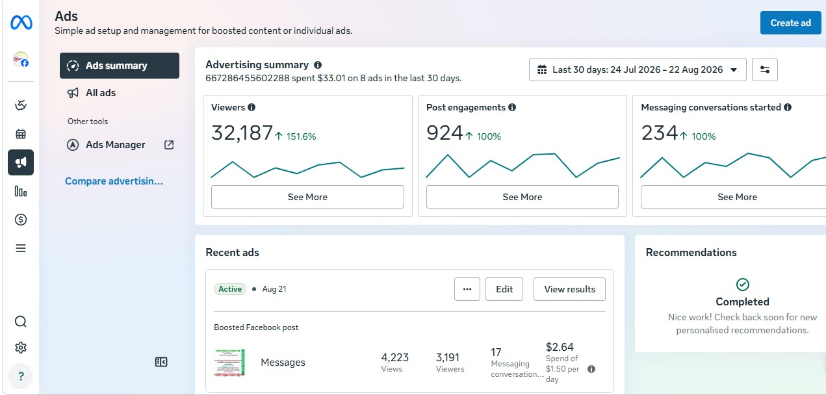This screenshot has width=826, height=395.
Task: Open the Planner calendar icon in sidebar
Action: coord(21,134)
